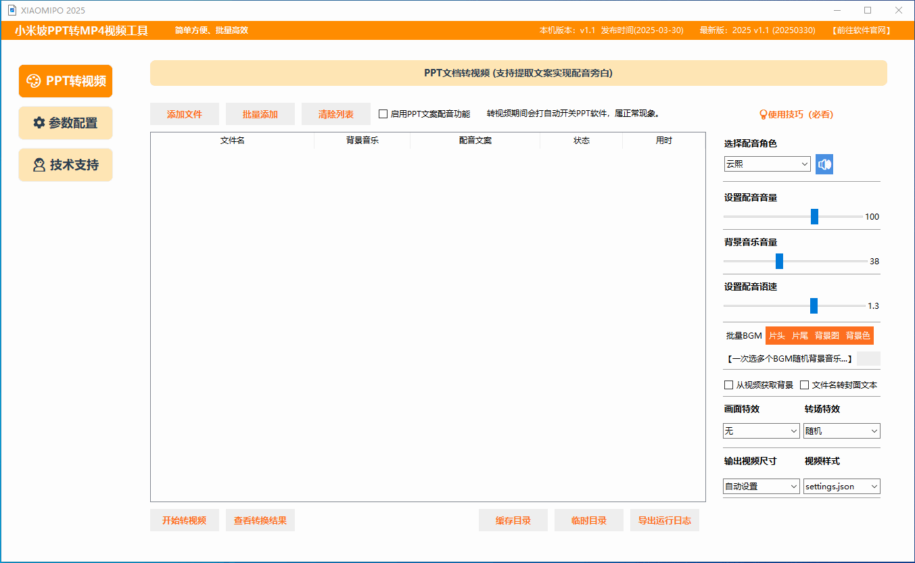
Task: Expand the 选择配音角色 dropdown showing 云熙
Action: pos(768,164)
